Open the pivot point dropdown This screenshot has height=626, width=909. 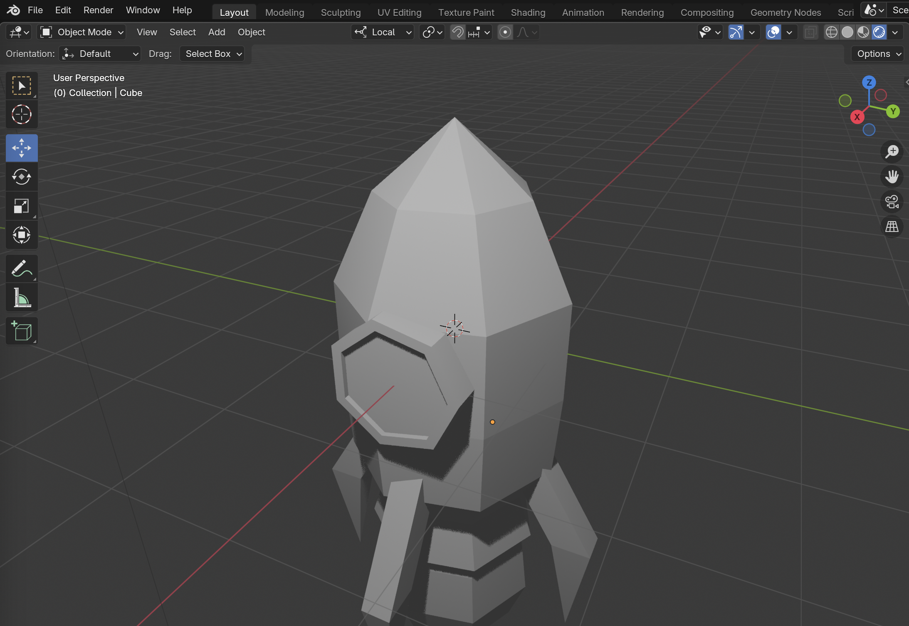click(432, 32)
